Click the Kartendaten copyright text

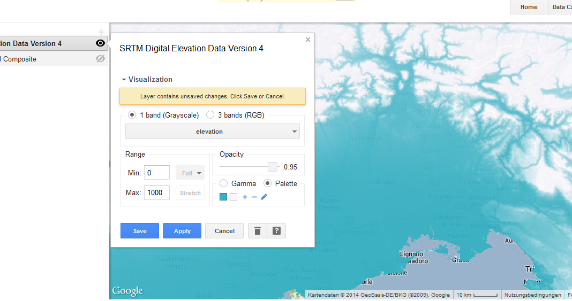click(379, 295)
